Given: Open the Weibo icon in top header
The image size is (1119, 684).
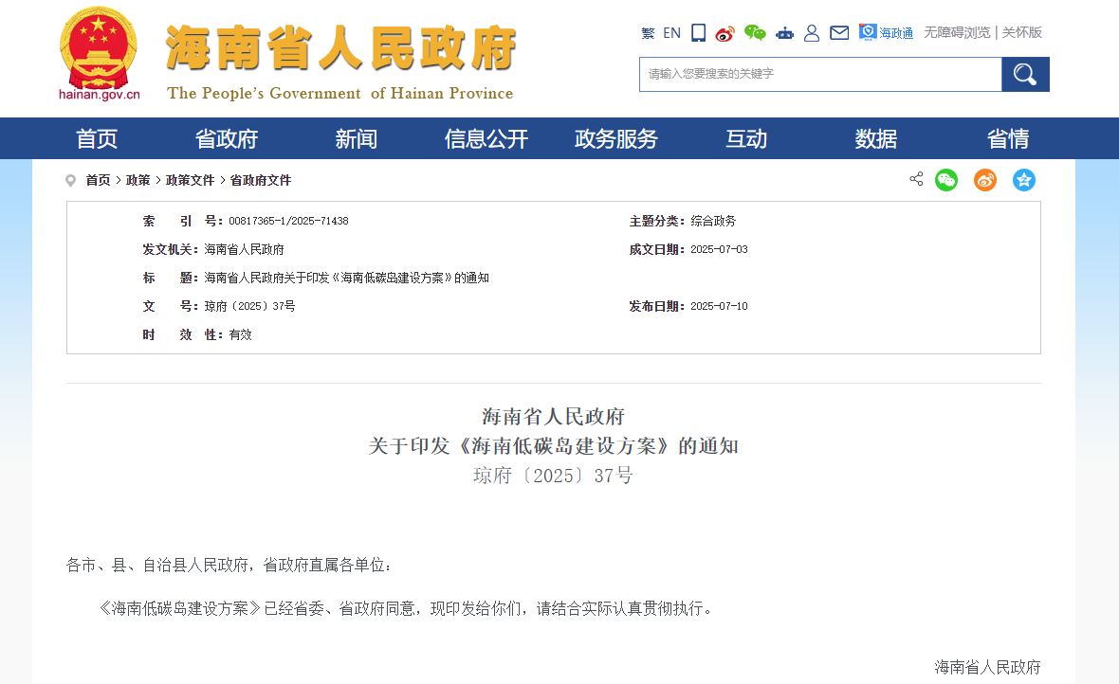Looking at the screenshot, I should (725, 33).
